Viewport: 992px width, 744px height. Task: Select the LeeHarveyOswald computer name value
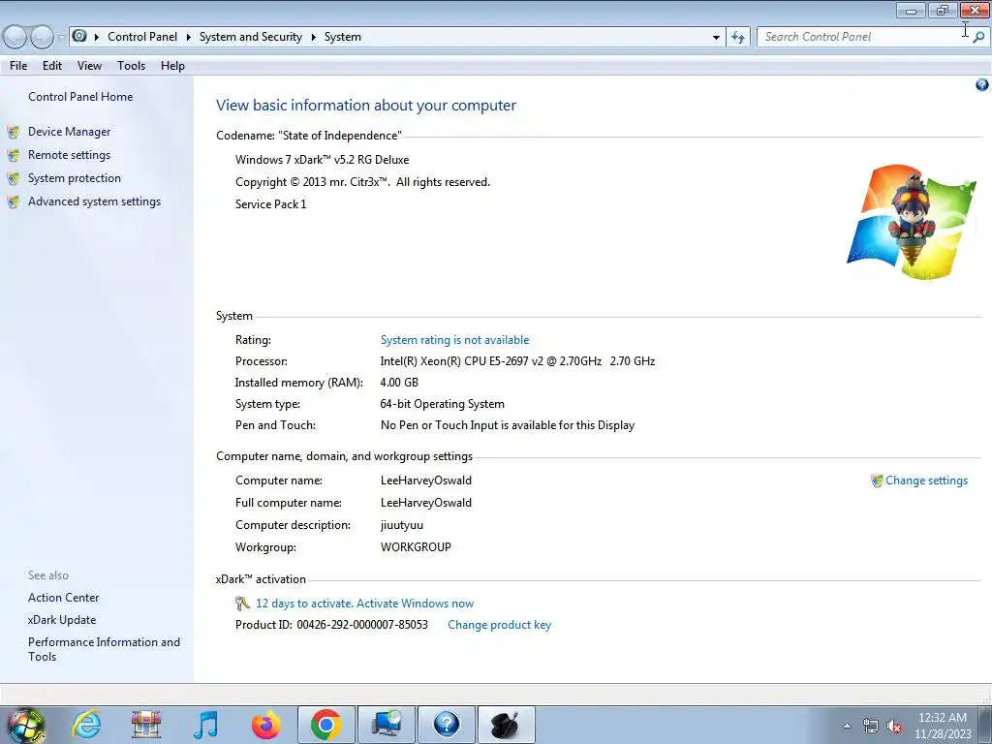[426, 480]
